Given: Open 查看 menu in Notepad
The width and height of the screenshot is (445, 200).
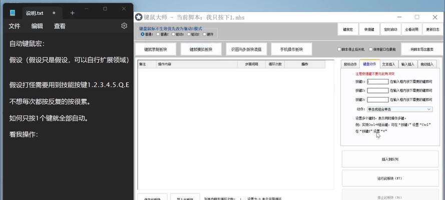Looking at the screenshot, I should point(60,26).
